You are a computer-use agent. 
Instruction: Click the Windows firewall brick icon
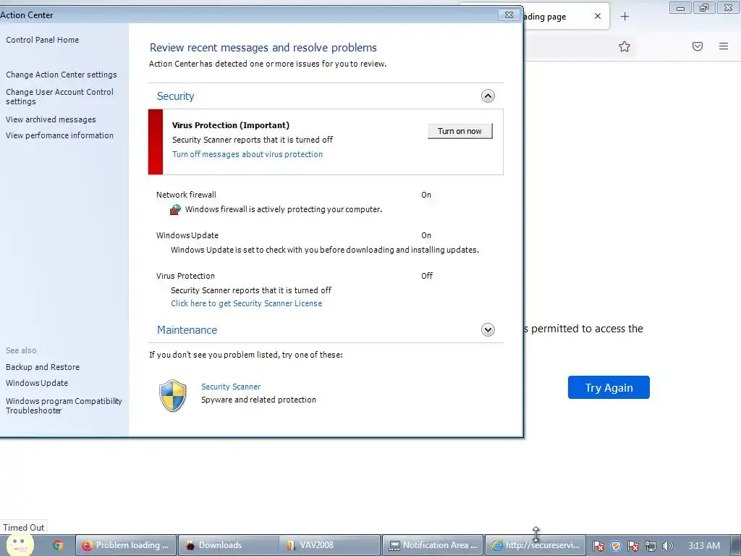pos(175,209)
